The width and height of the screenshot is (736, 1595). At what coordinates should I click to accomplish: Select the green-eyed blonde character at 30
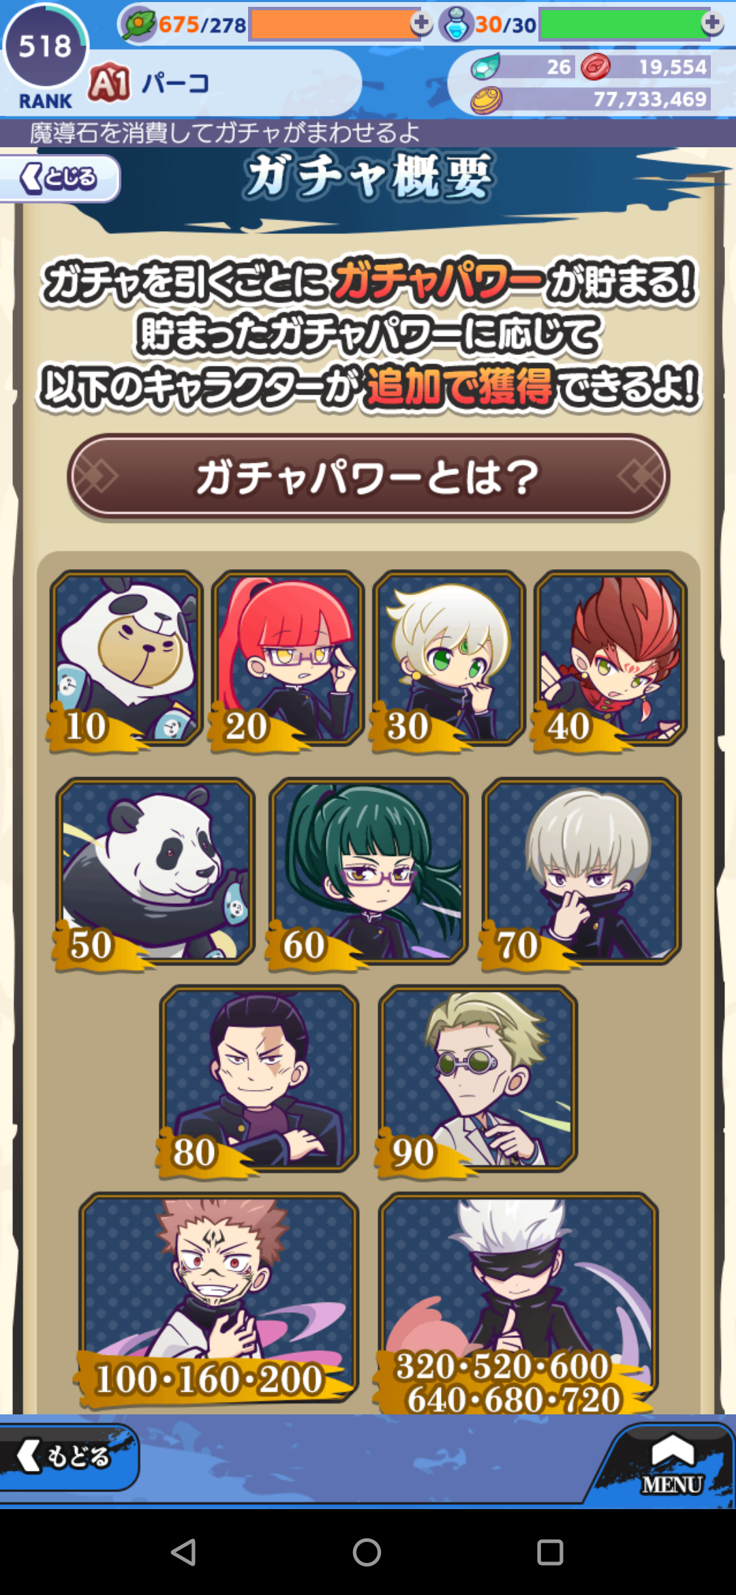(448, 659)
